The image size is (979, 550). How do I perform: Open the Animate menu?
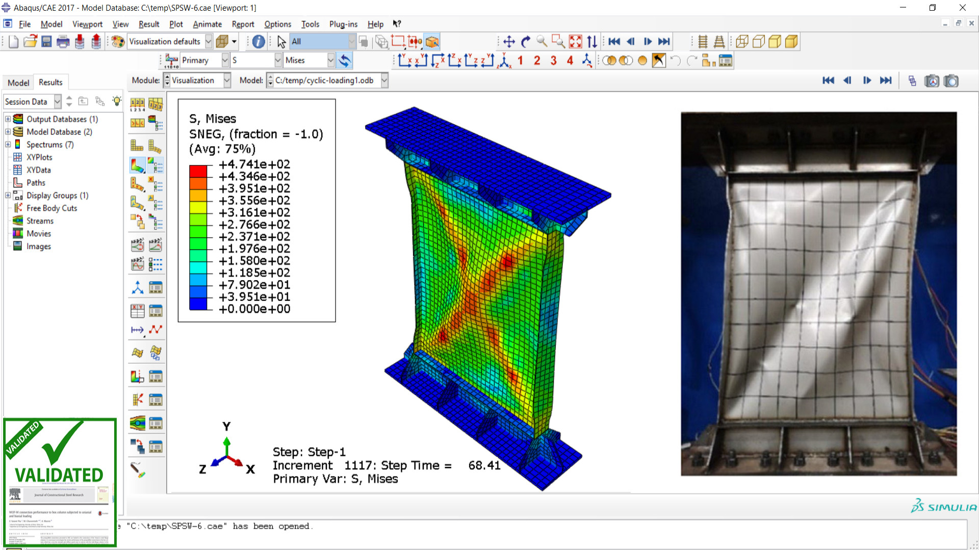[x=207, y=24]
